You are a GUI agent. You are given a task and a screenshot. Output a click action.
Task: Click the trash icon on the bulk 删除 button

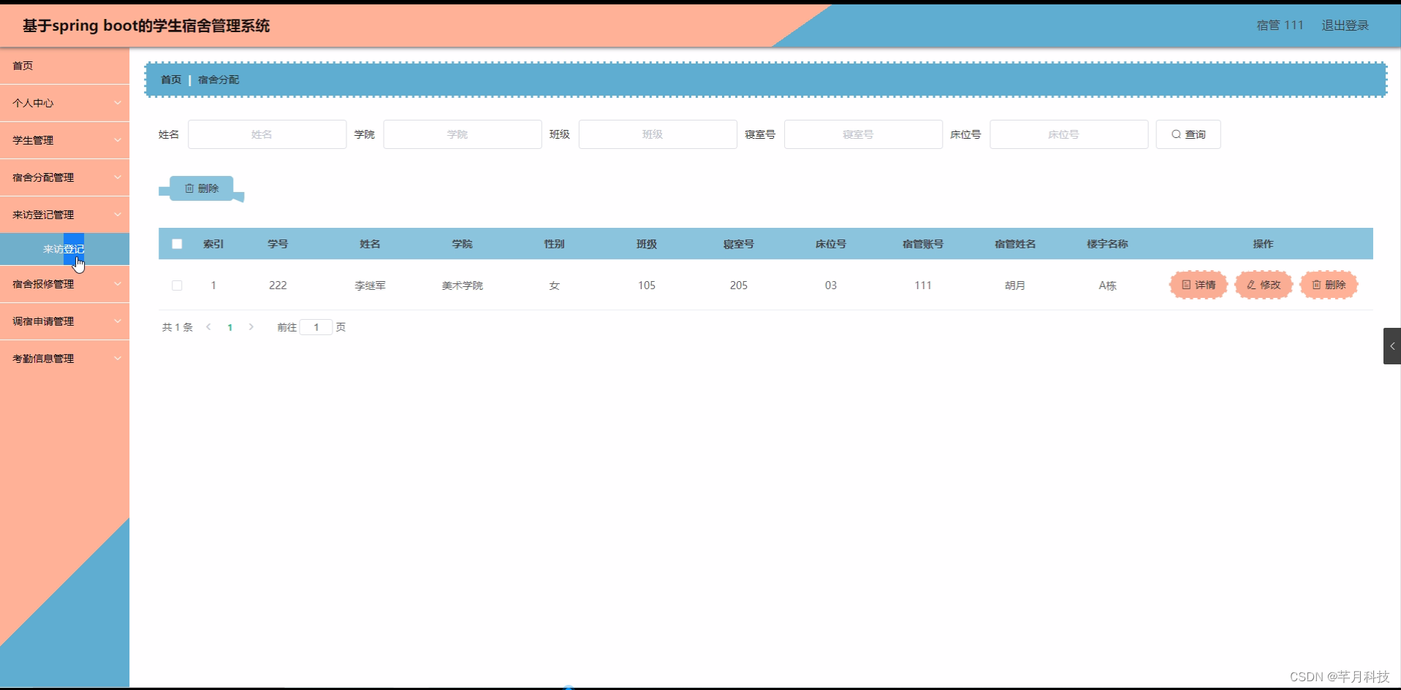(191, 188)
